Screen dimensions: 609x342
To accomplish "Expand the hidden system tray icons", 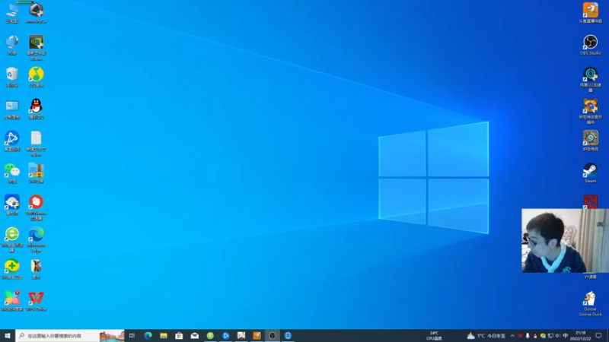I will pyautogui.click(x=512, y=336).
